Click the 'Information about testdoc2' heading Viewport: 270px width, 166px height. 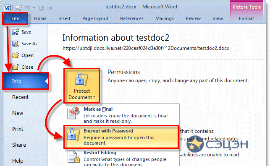pyautogui.click(x=116, y=38)
